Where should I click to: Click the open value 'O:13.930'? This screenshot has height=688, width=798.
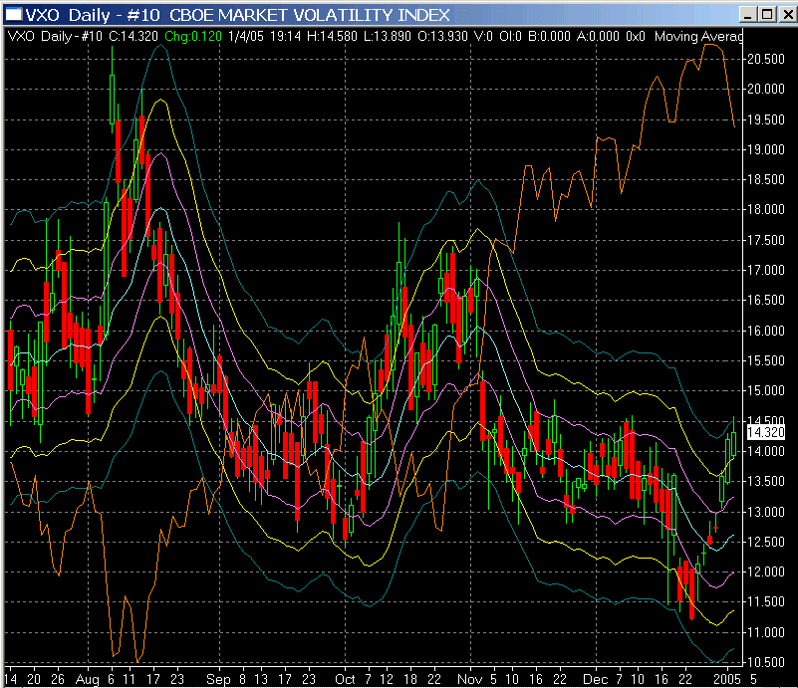442,36
